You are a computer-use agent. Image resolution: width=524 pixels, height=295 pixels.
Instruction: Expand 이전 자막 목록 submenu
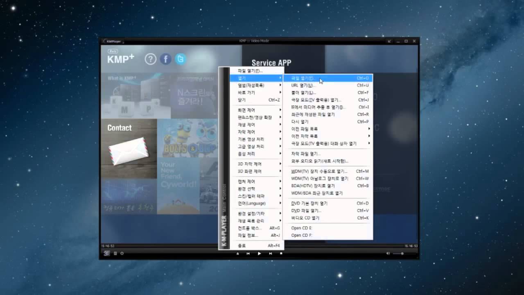tap(328, 136)
